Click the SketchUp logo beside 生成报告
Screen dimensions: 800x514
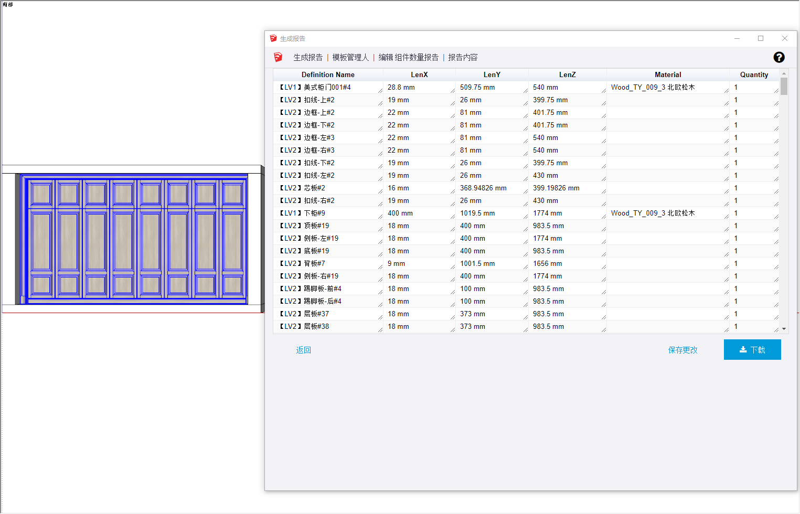[278, 57]
